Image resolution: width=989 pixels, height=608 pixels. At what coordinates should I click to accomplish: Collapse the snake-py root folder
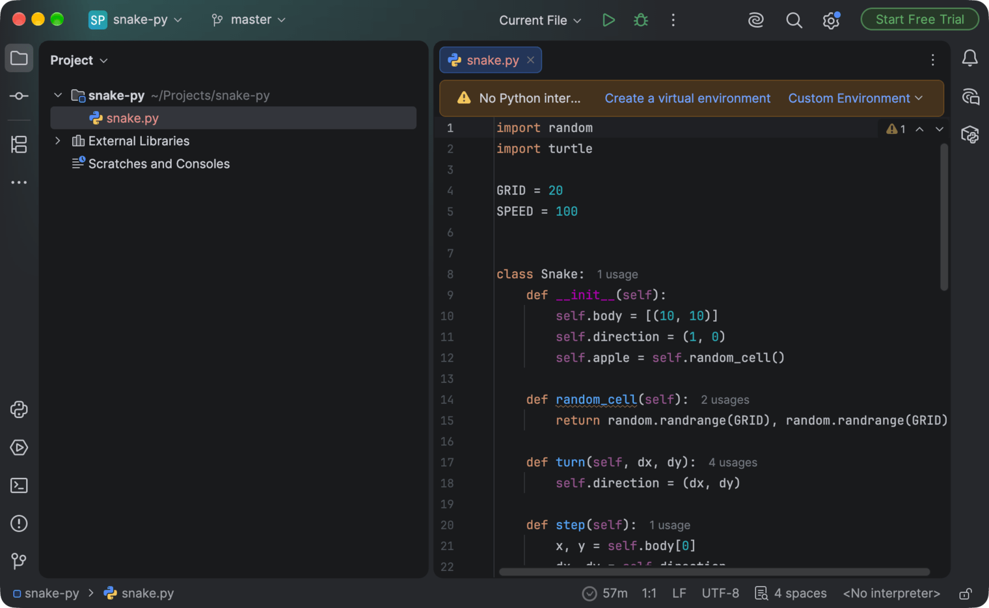[x=58, y=96]
